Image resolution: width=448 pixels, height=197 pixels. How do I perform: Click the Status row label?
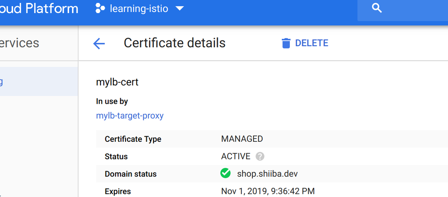click(116, 157)
